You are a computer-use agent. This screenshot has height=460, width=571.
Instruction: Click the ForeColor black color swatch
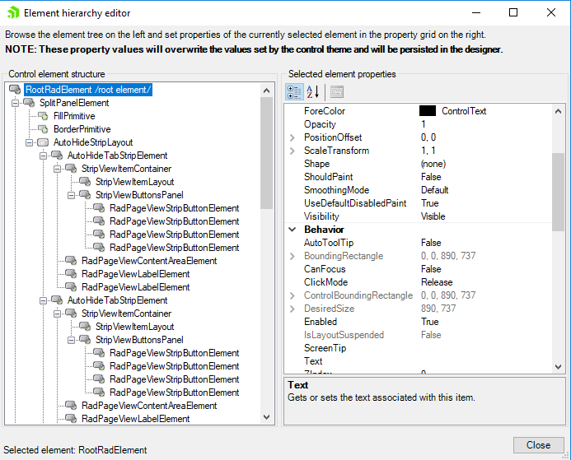click(x=428, y=111)
